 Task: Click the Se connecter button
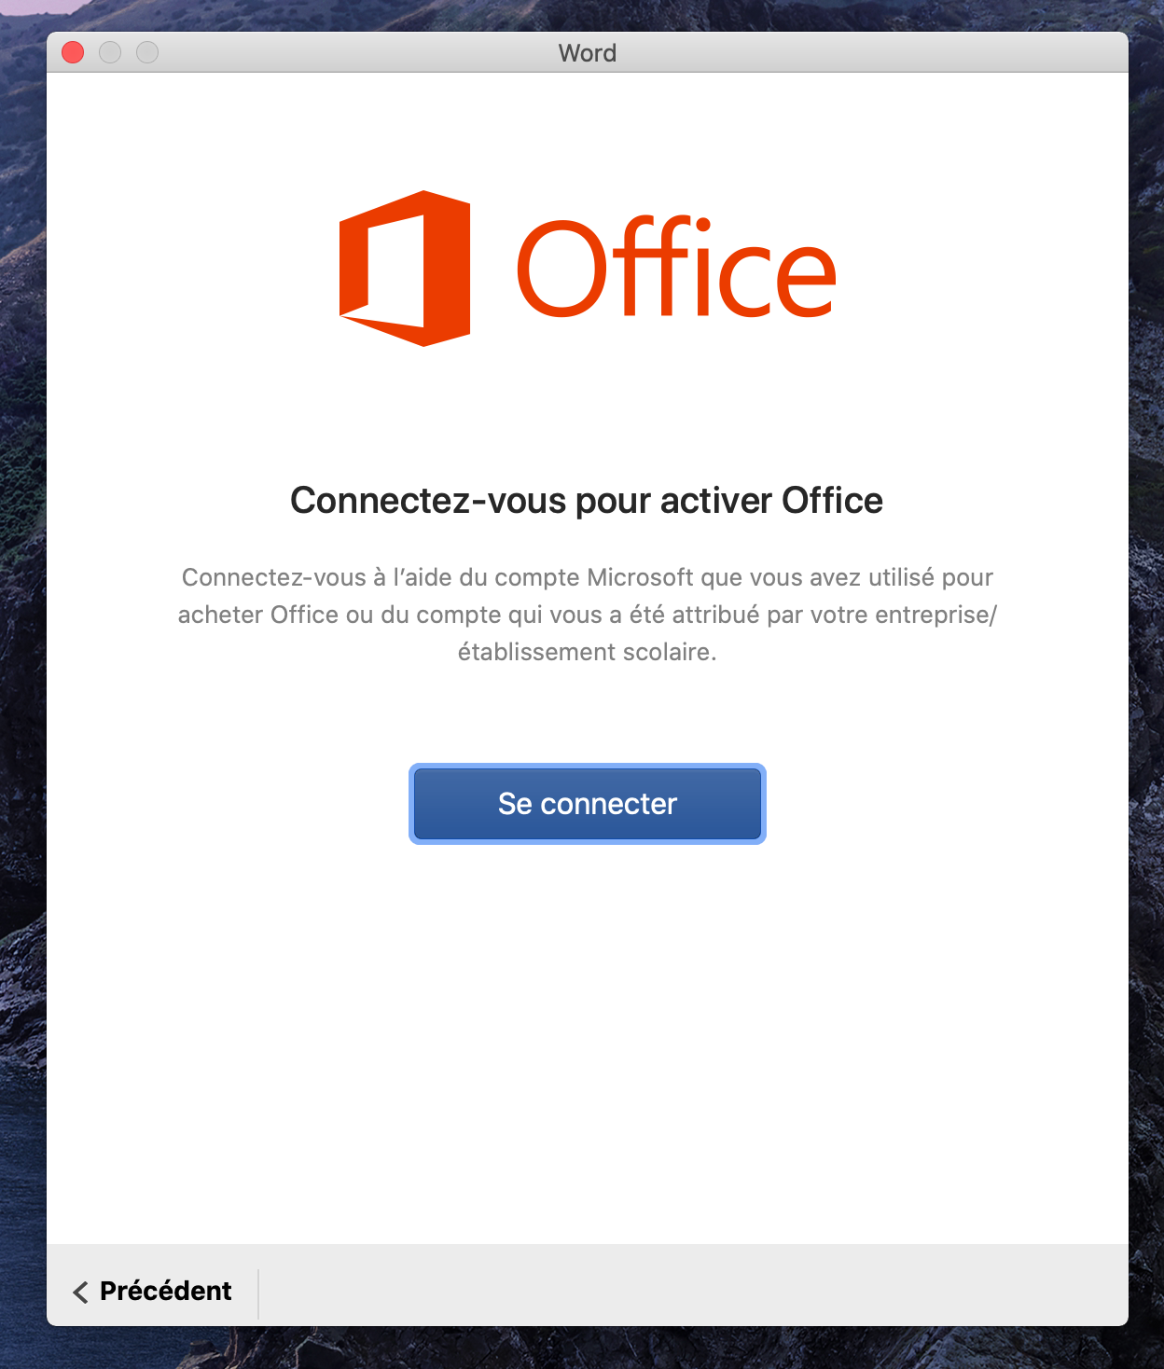pos(587,804)
